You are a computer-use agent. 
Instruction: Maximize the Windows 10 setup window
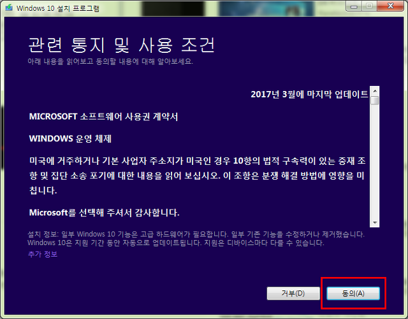(x=369, y=6)
